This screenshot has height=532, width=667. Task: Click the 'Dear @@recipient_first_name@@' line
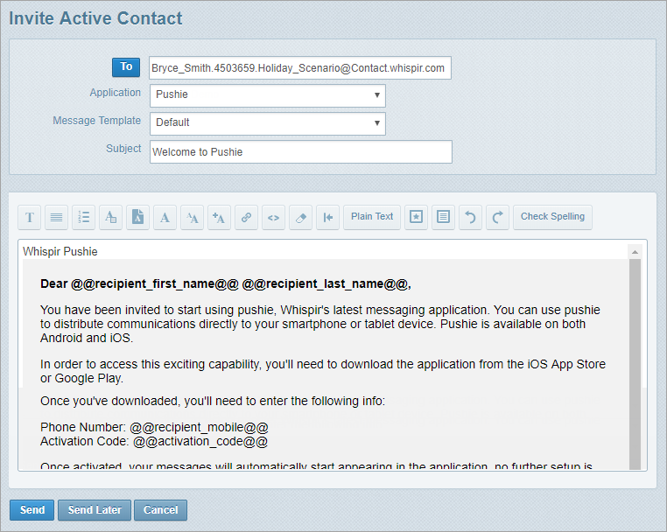tap(226, 283)
